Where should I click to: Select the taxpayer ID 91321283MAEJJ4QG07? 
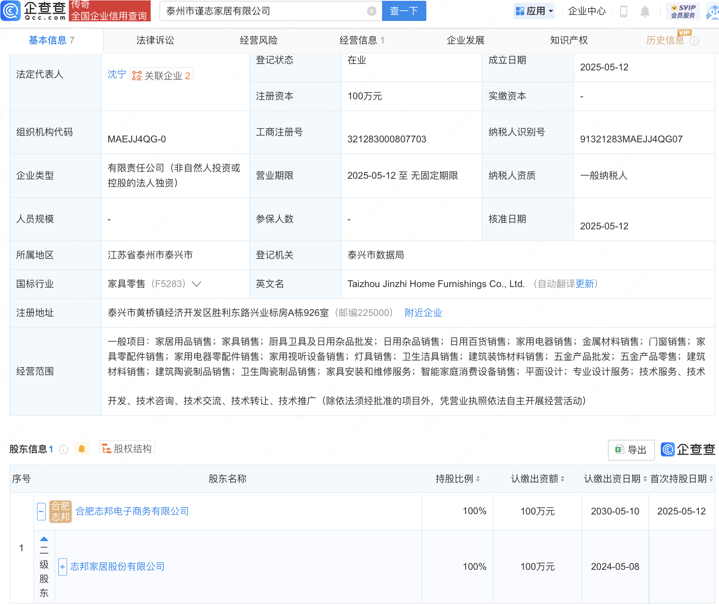click(631, 139)
